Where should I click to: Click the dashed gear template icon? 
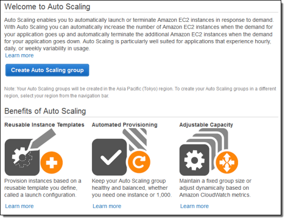(x=22, y=157)
